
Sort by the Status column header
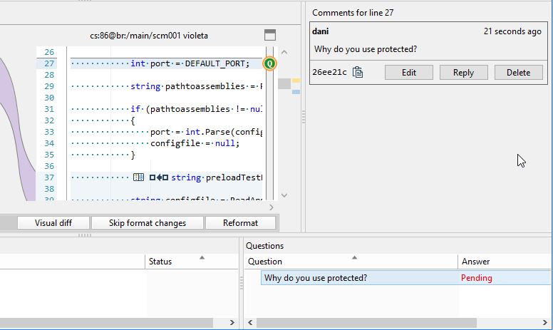tap(192, 262)
